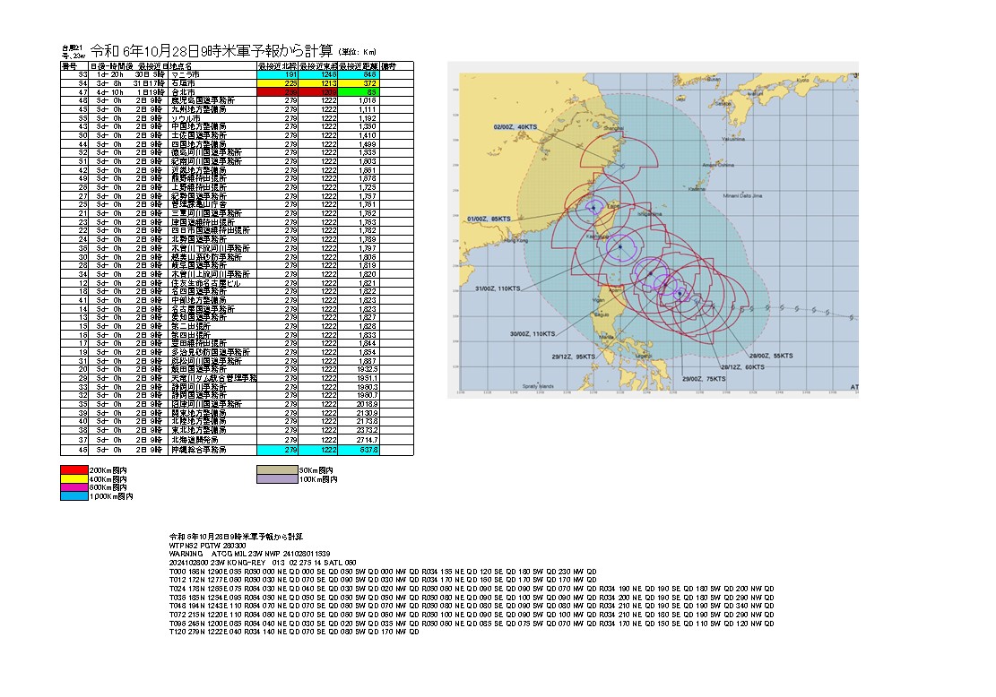Click the tan 50Km legend swatch
The width and height of the screenshot is (996, 697).
pyautogui.click(x=277, y=469)
